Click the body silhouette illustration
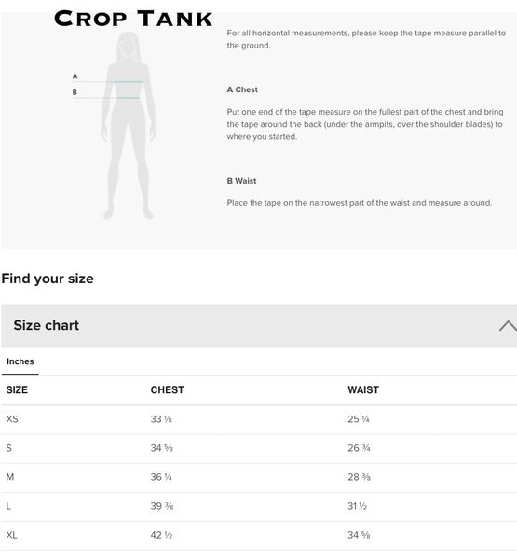The width and height of the screenshot is (517, 559). [x=129, y=126]
